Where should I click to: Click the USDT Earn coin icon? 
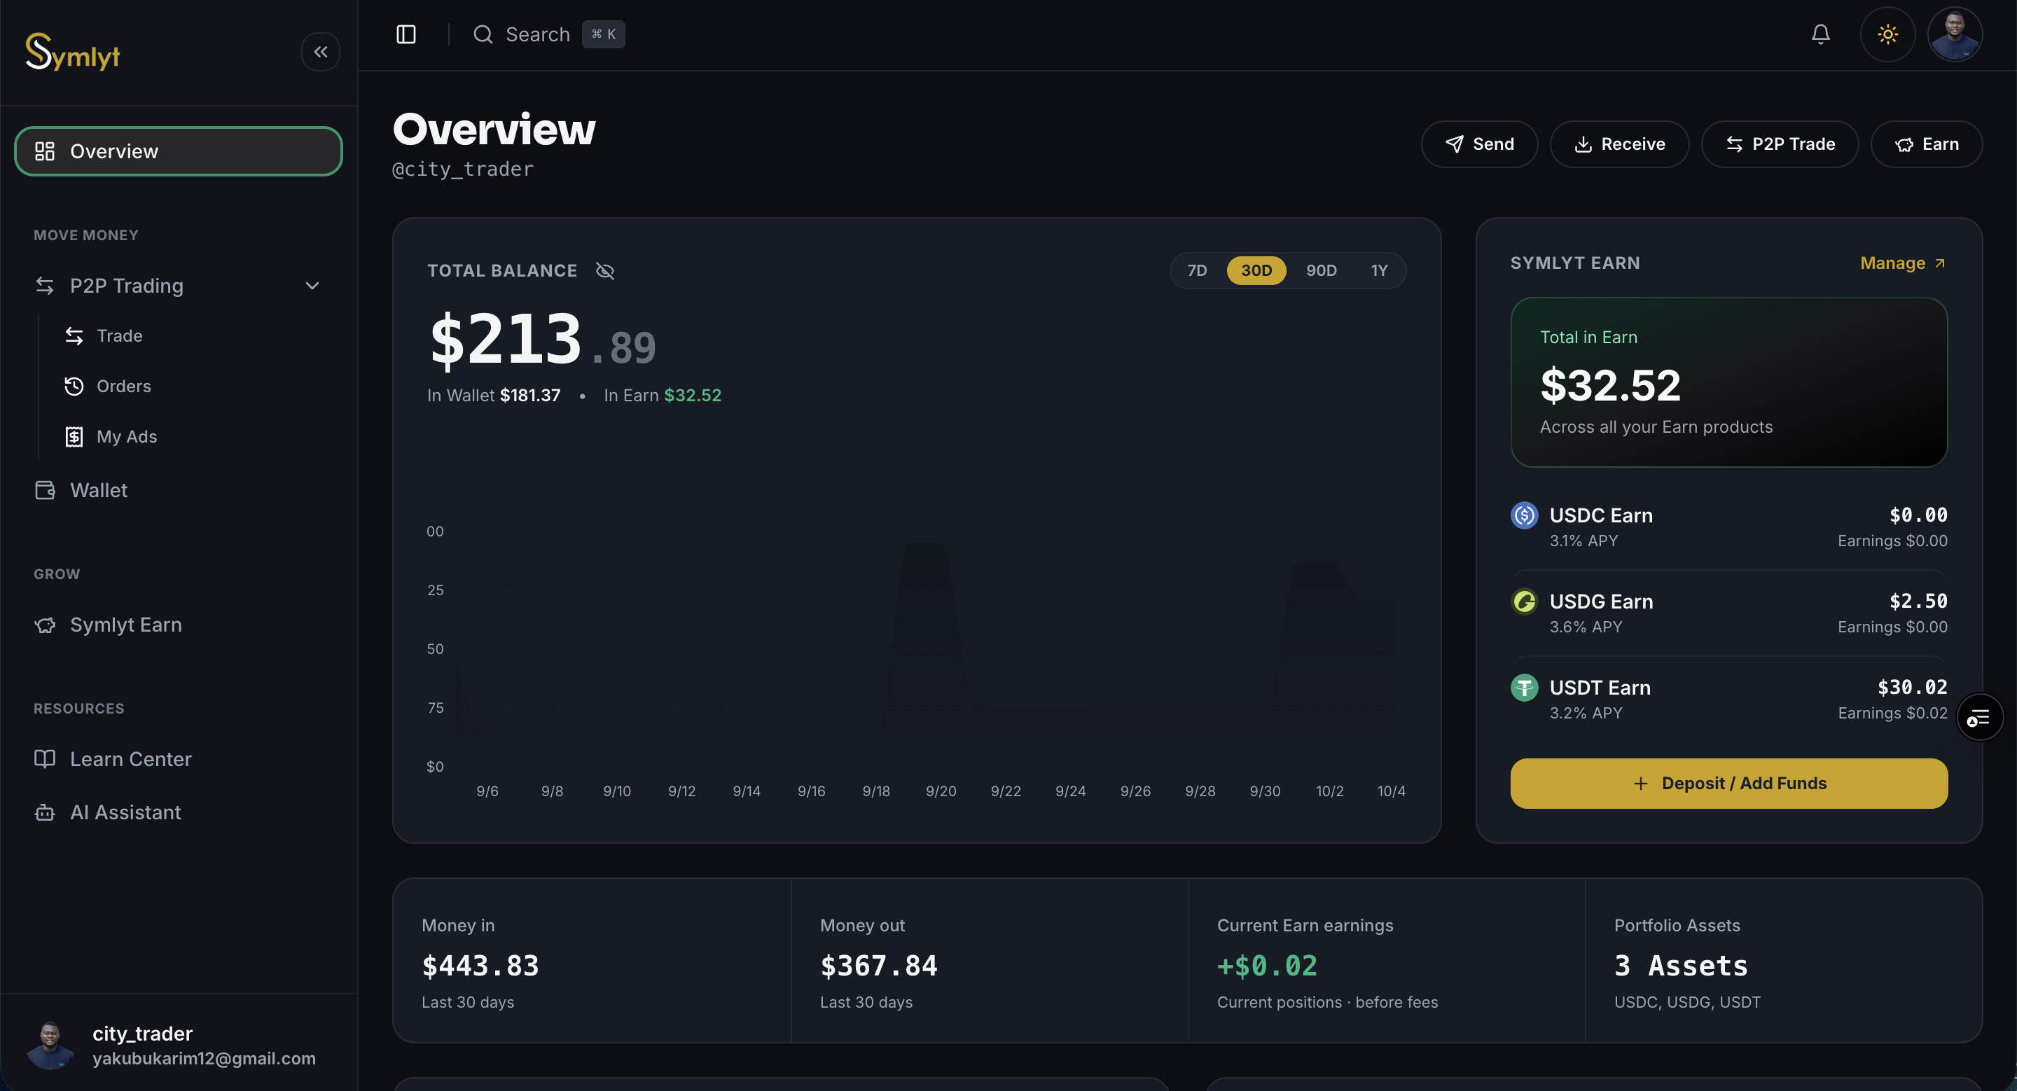tap(1524, 687)
